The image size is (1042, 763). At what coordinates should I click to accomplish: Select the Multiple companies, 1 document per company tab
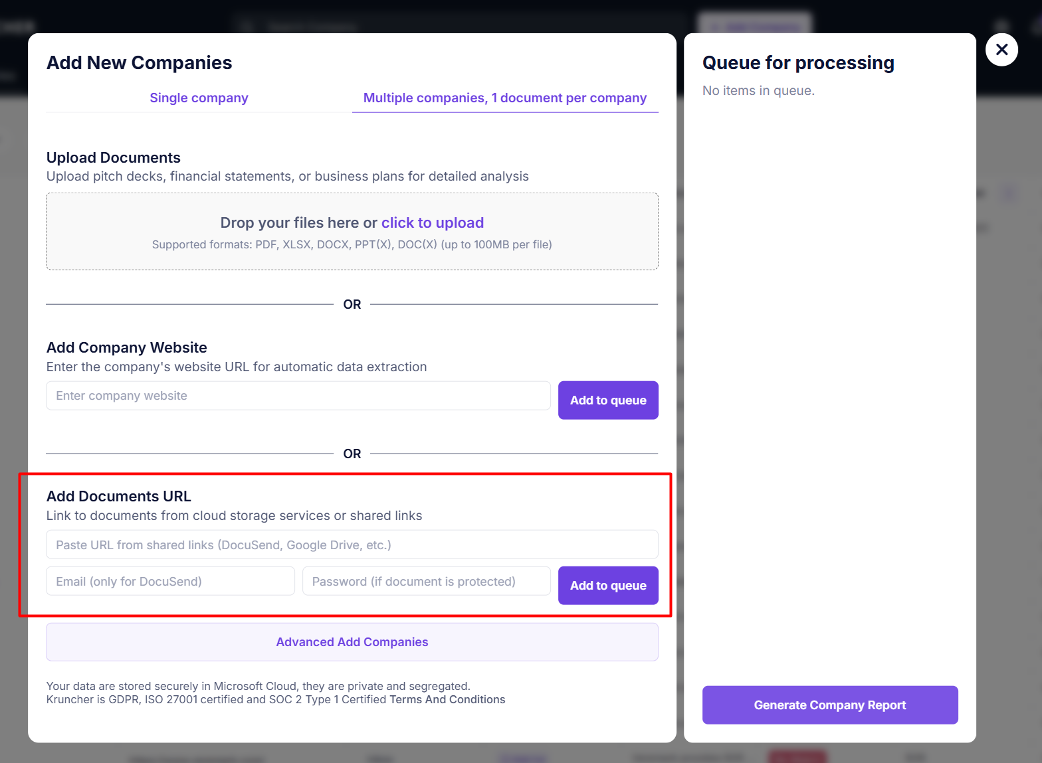505,98
